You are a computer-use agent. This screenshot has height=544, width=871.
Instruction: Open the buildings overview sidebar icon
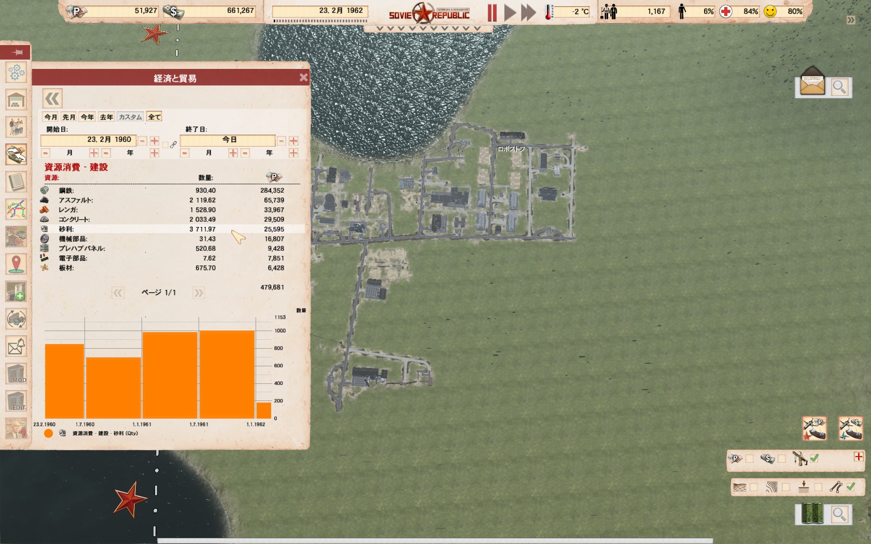coord(16,237)
